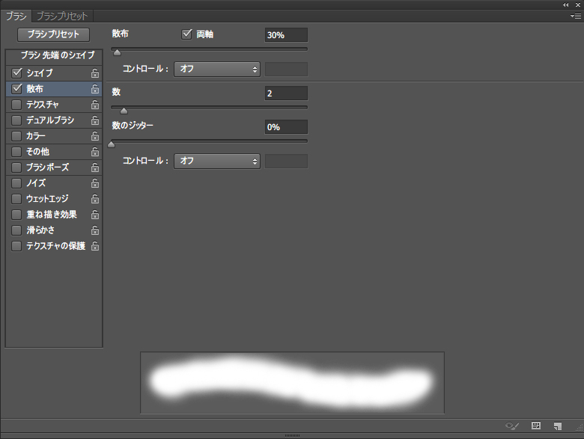Viewport: 584px width, 439px height.
Task: Toggle lock icon for ウェットエッジ
Action: coord(95,199)
